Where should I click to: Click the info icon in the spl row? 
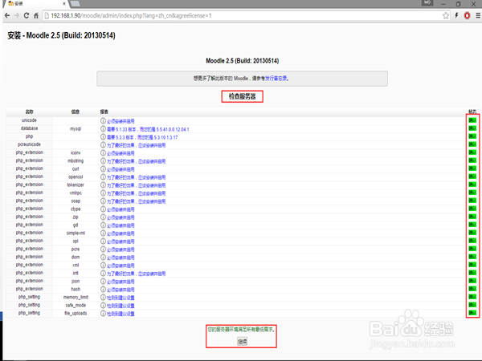104,241
